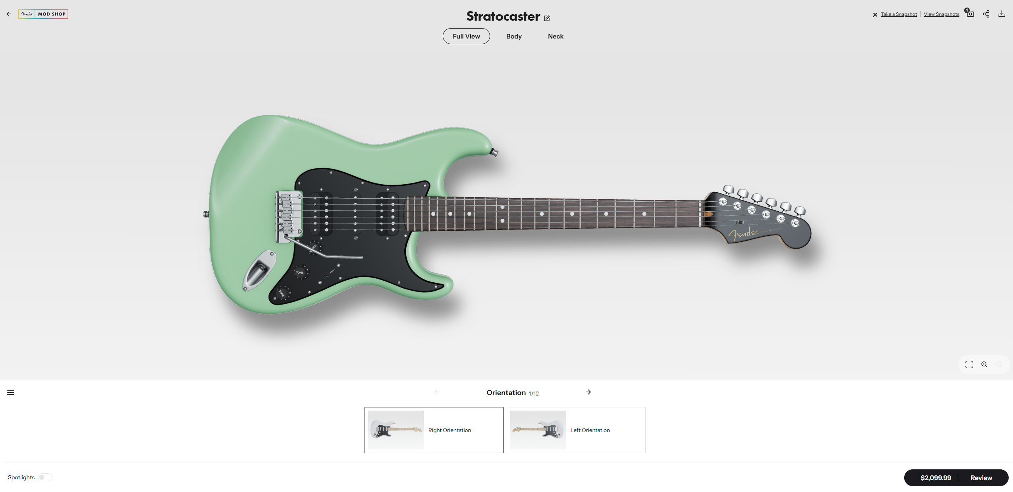Switch to the Neck view tab
Viewport: 1013px width, 492px height.
tap(556, 36)
